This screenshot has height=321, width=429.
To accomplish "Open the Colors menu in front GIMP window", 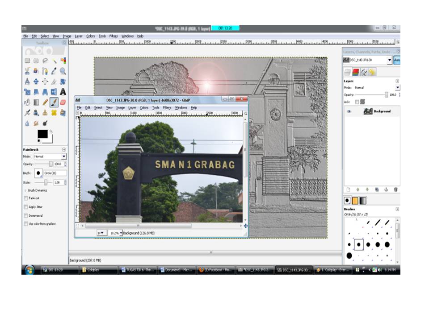I will (x=144, y=108).
